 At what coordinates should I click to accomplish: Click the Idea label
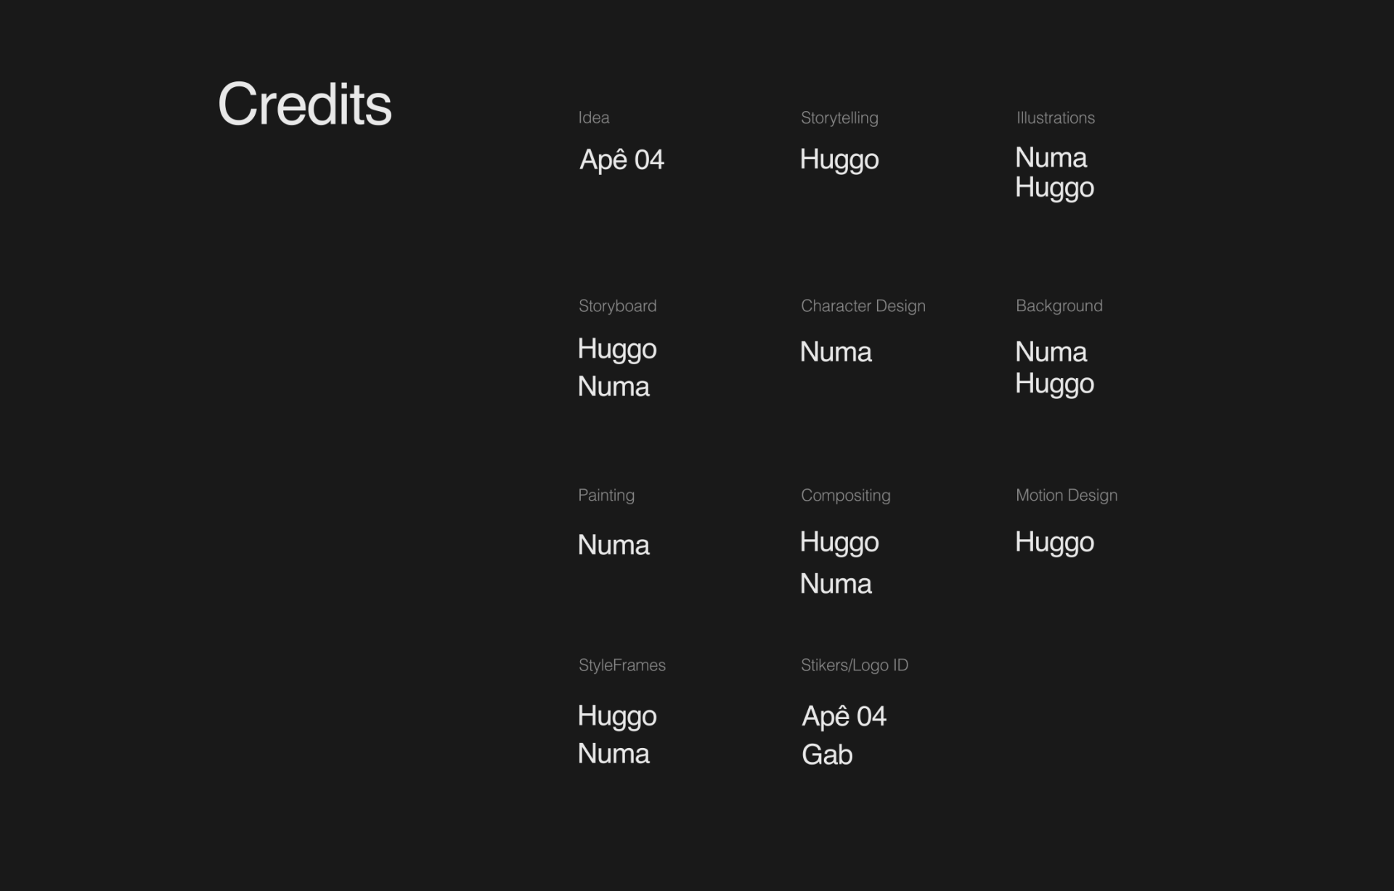593,118
